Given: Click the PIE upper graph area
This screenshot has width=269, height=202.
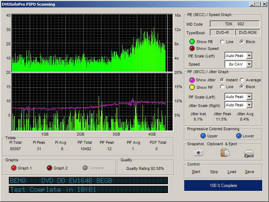Looking at the screenshot, I should coord(92,43).
